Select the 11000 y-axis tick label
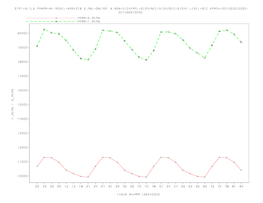Image resolution: width=263 pixels, height=203 pixels. click(x=22, y=162)
